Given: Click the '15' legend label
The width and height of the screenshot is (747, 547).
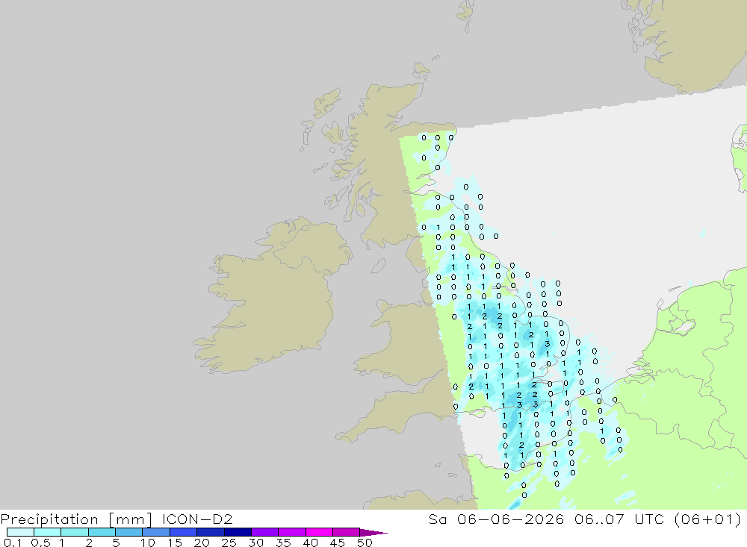Looking at the screenshot, I should 175,543.
